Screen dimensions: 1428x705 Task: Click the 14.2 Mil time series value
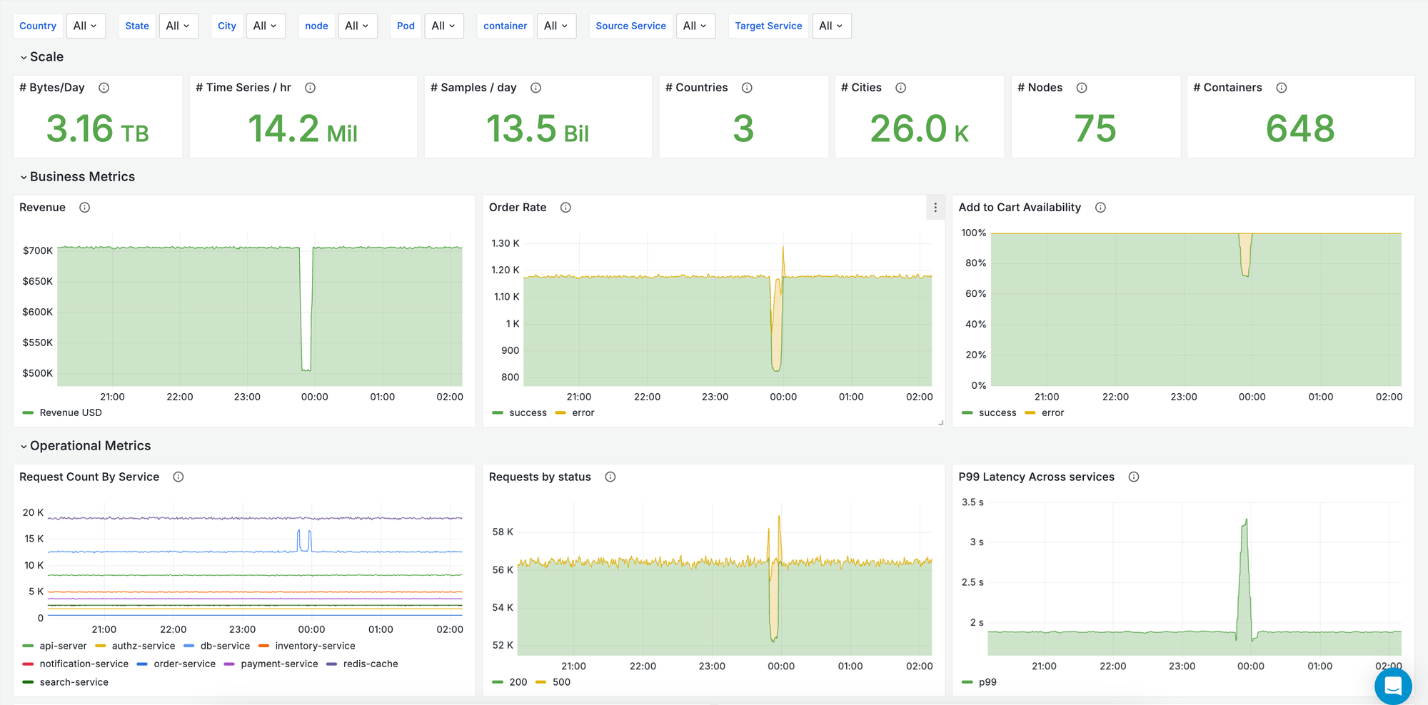tap(303, 129)
